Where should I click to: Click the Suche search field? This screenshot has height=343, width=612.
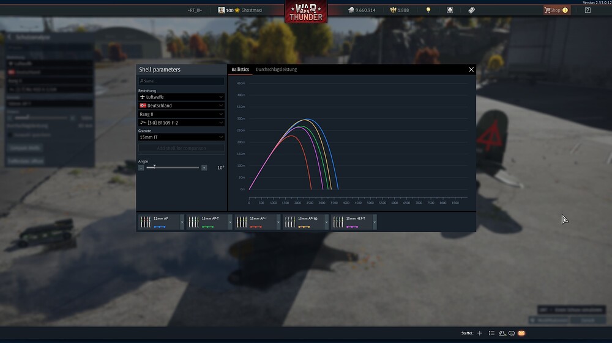(181, 81)
